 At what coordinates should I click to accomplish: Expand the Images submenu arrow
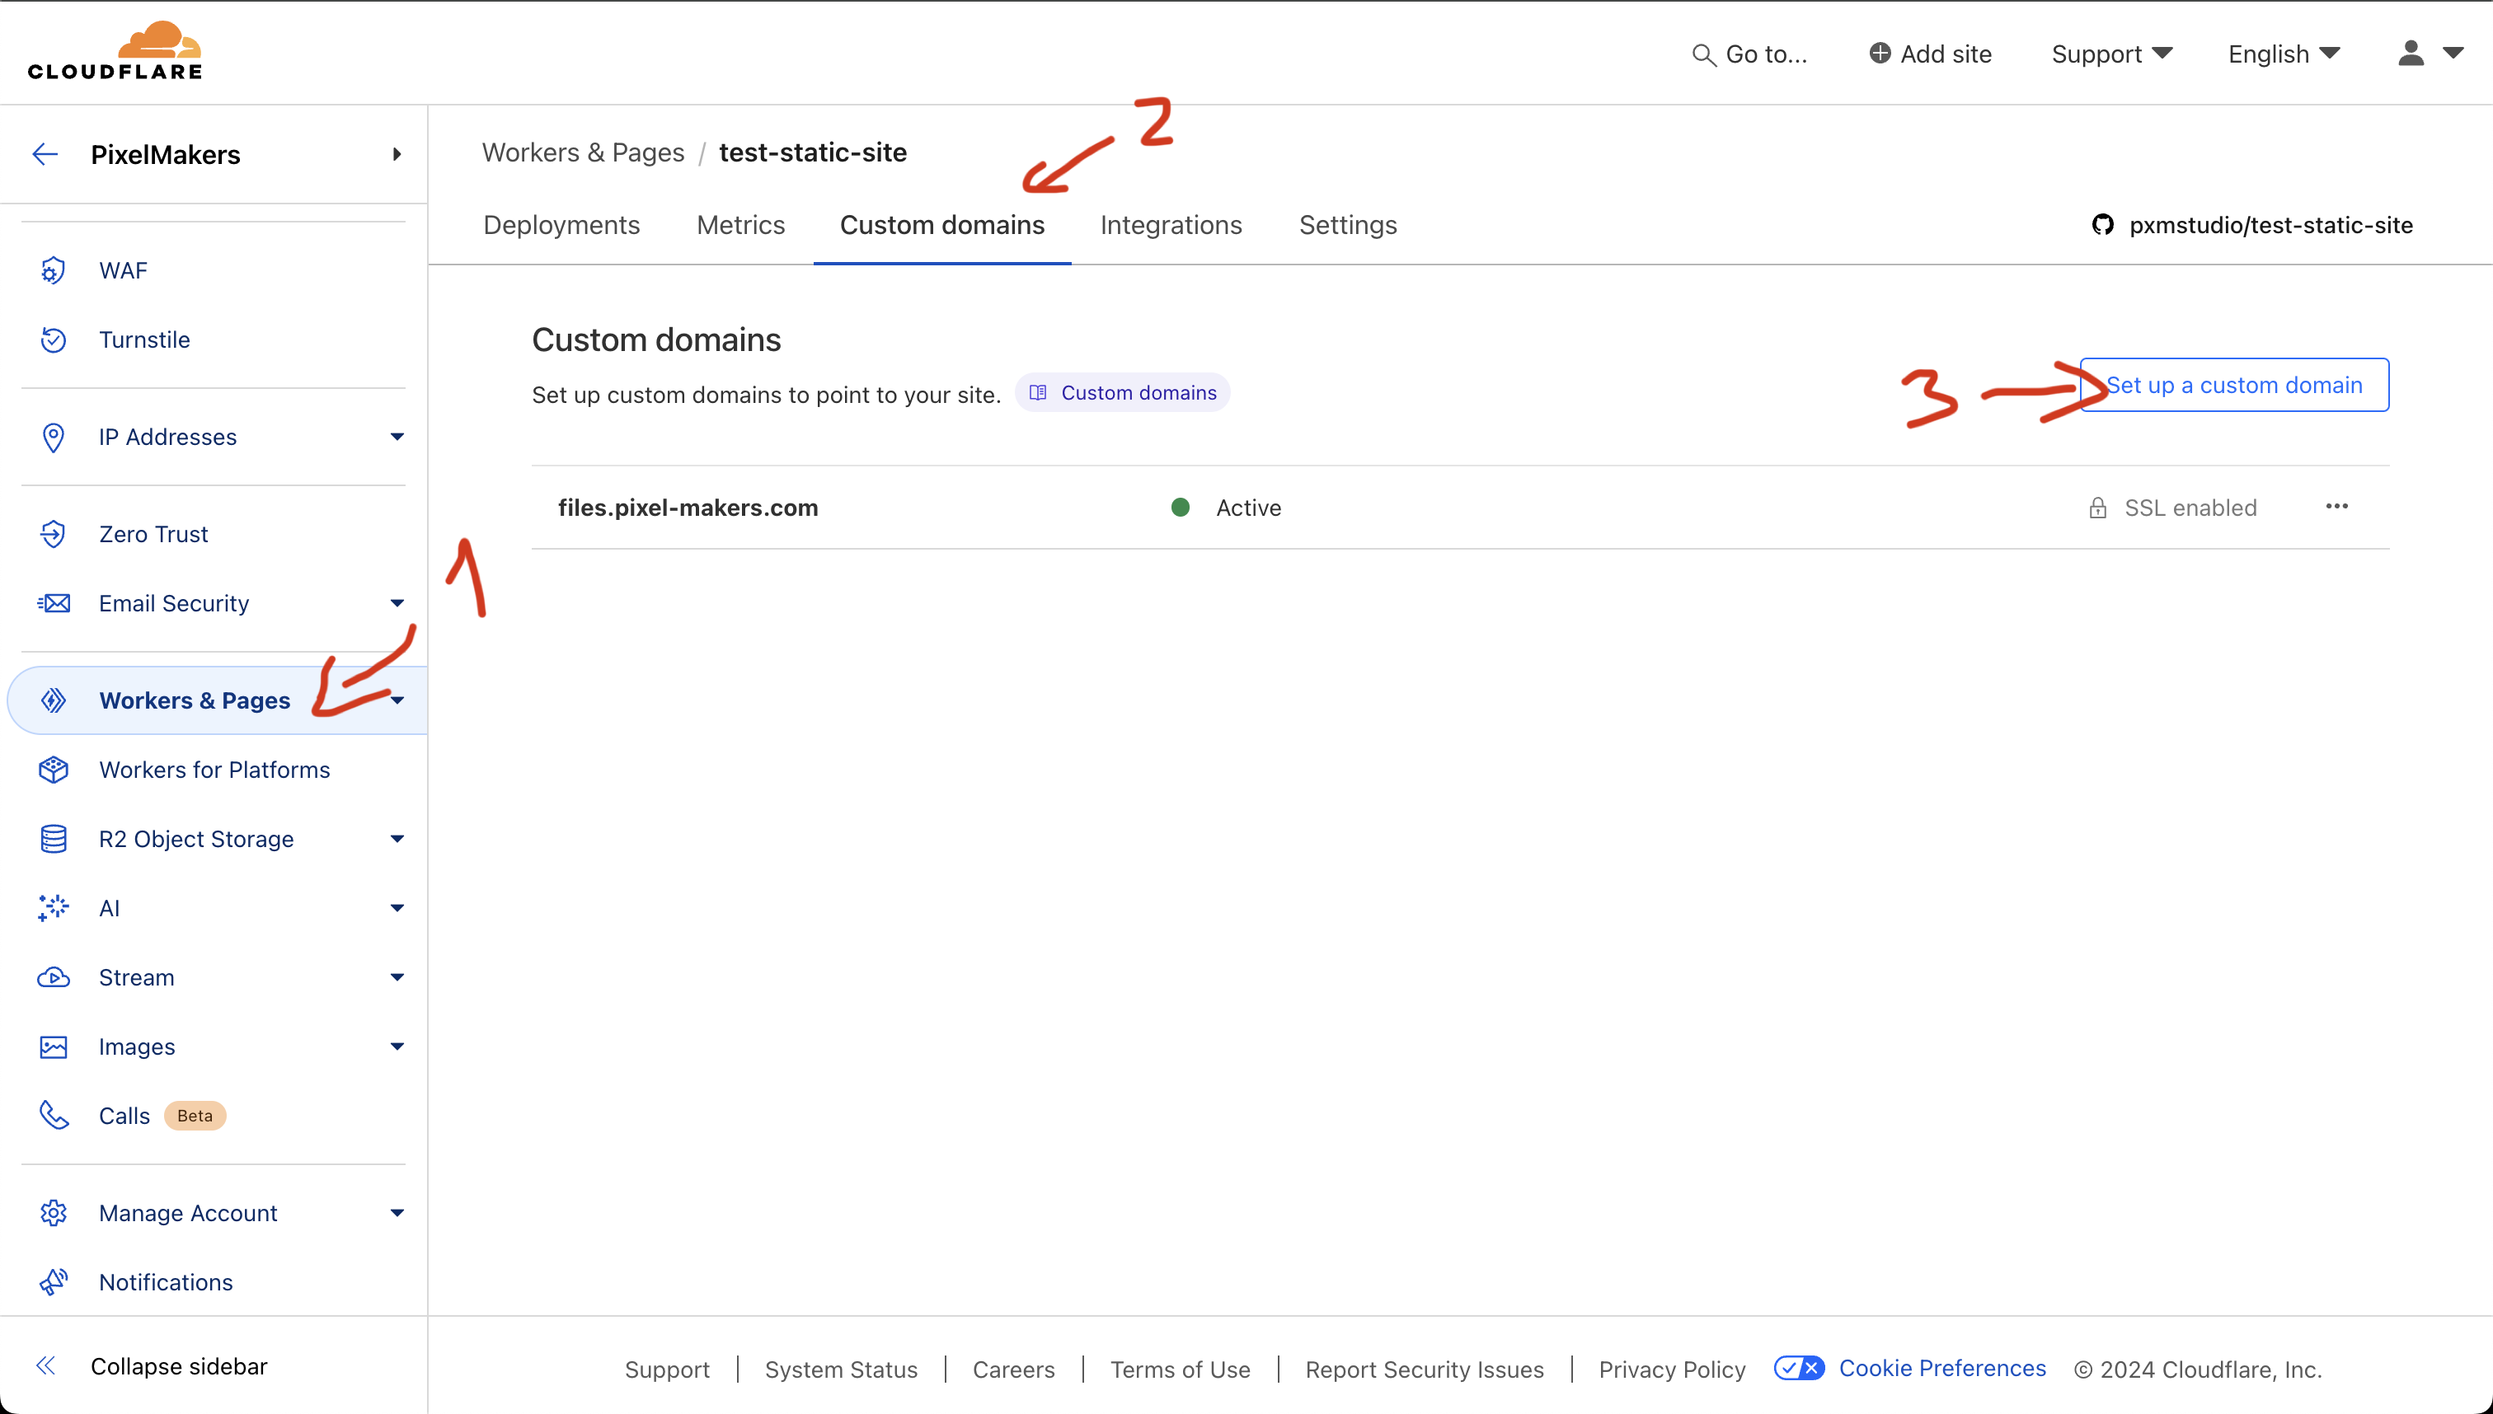[x=397, y=1046]
